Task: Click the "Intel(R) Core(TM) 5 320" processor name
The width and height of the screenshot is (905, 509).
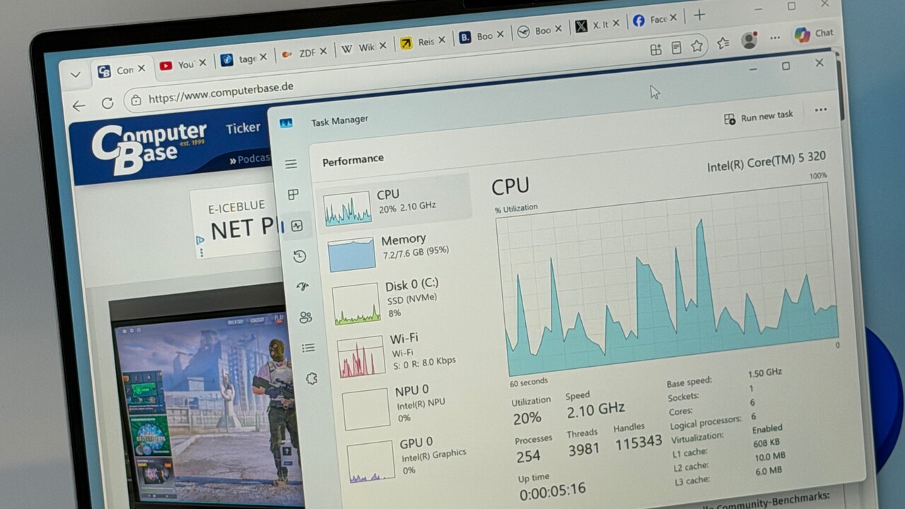Action: [x=766, y=162]
